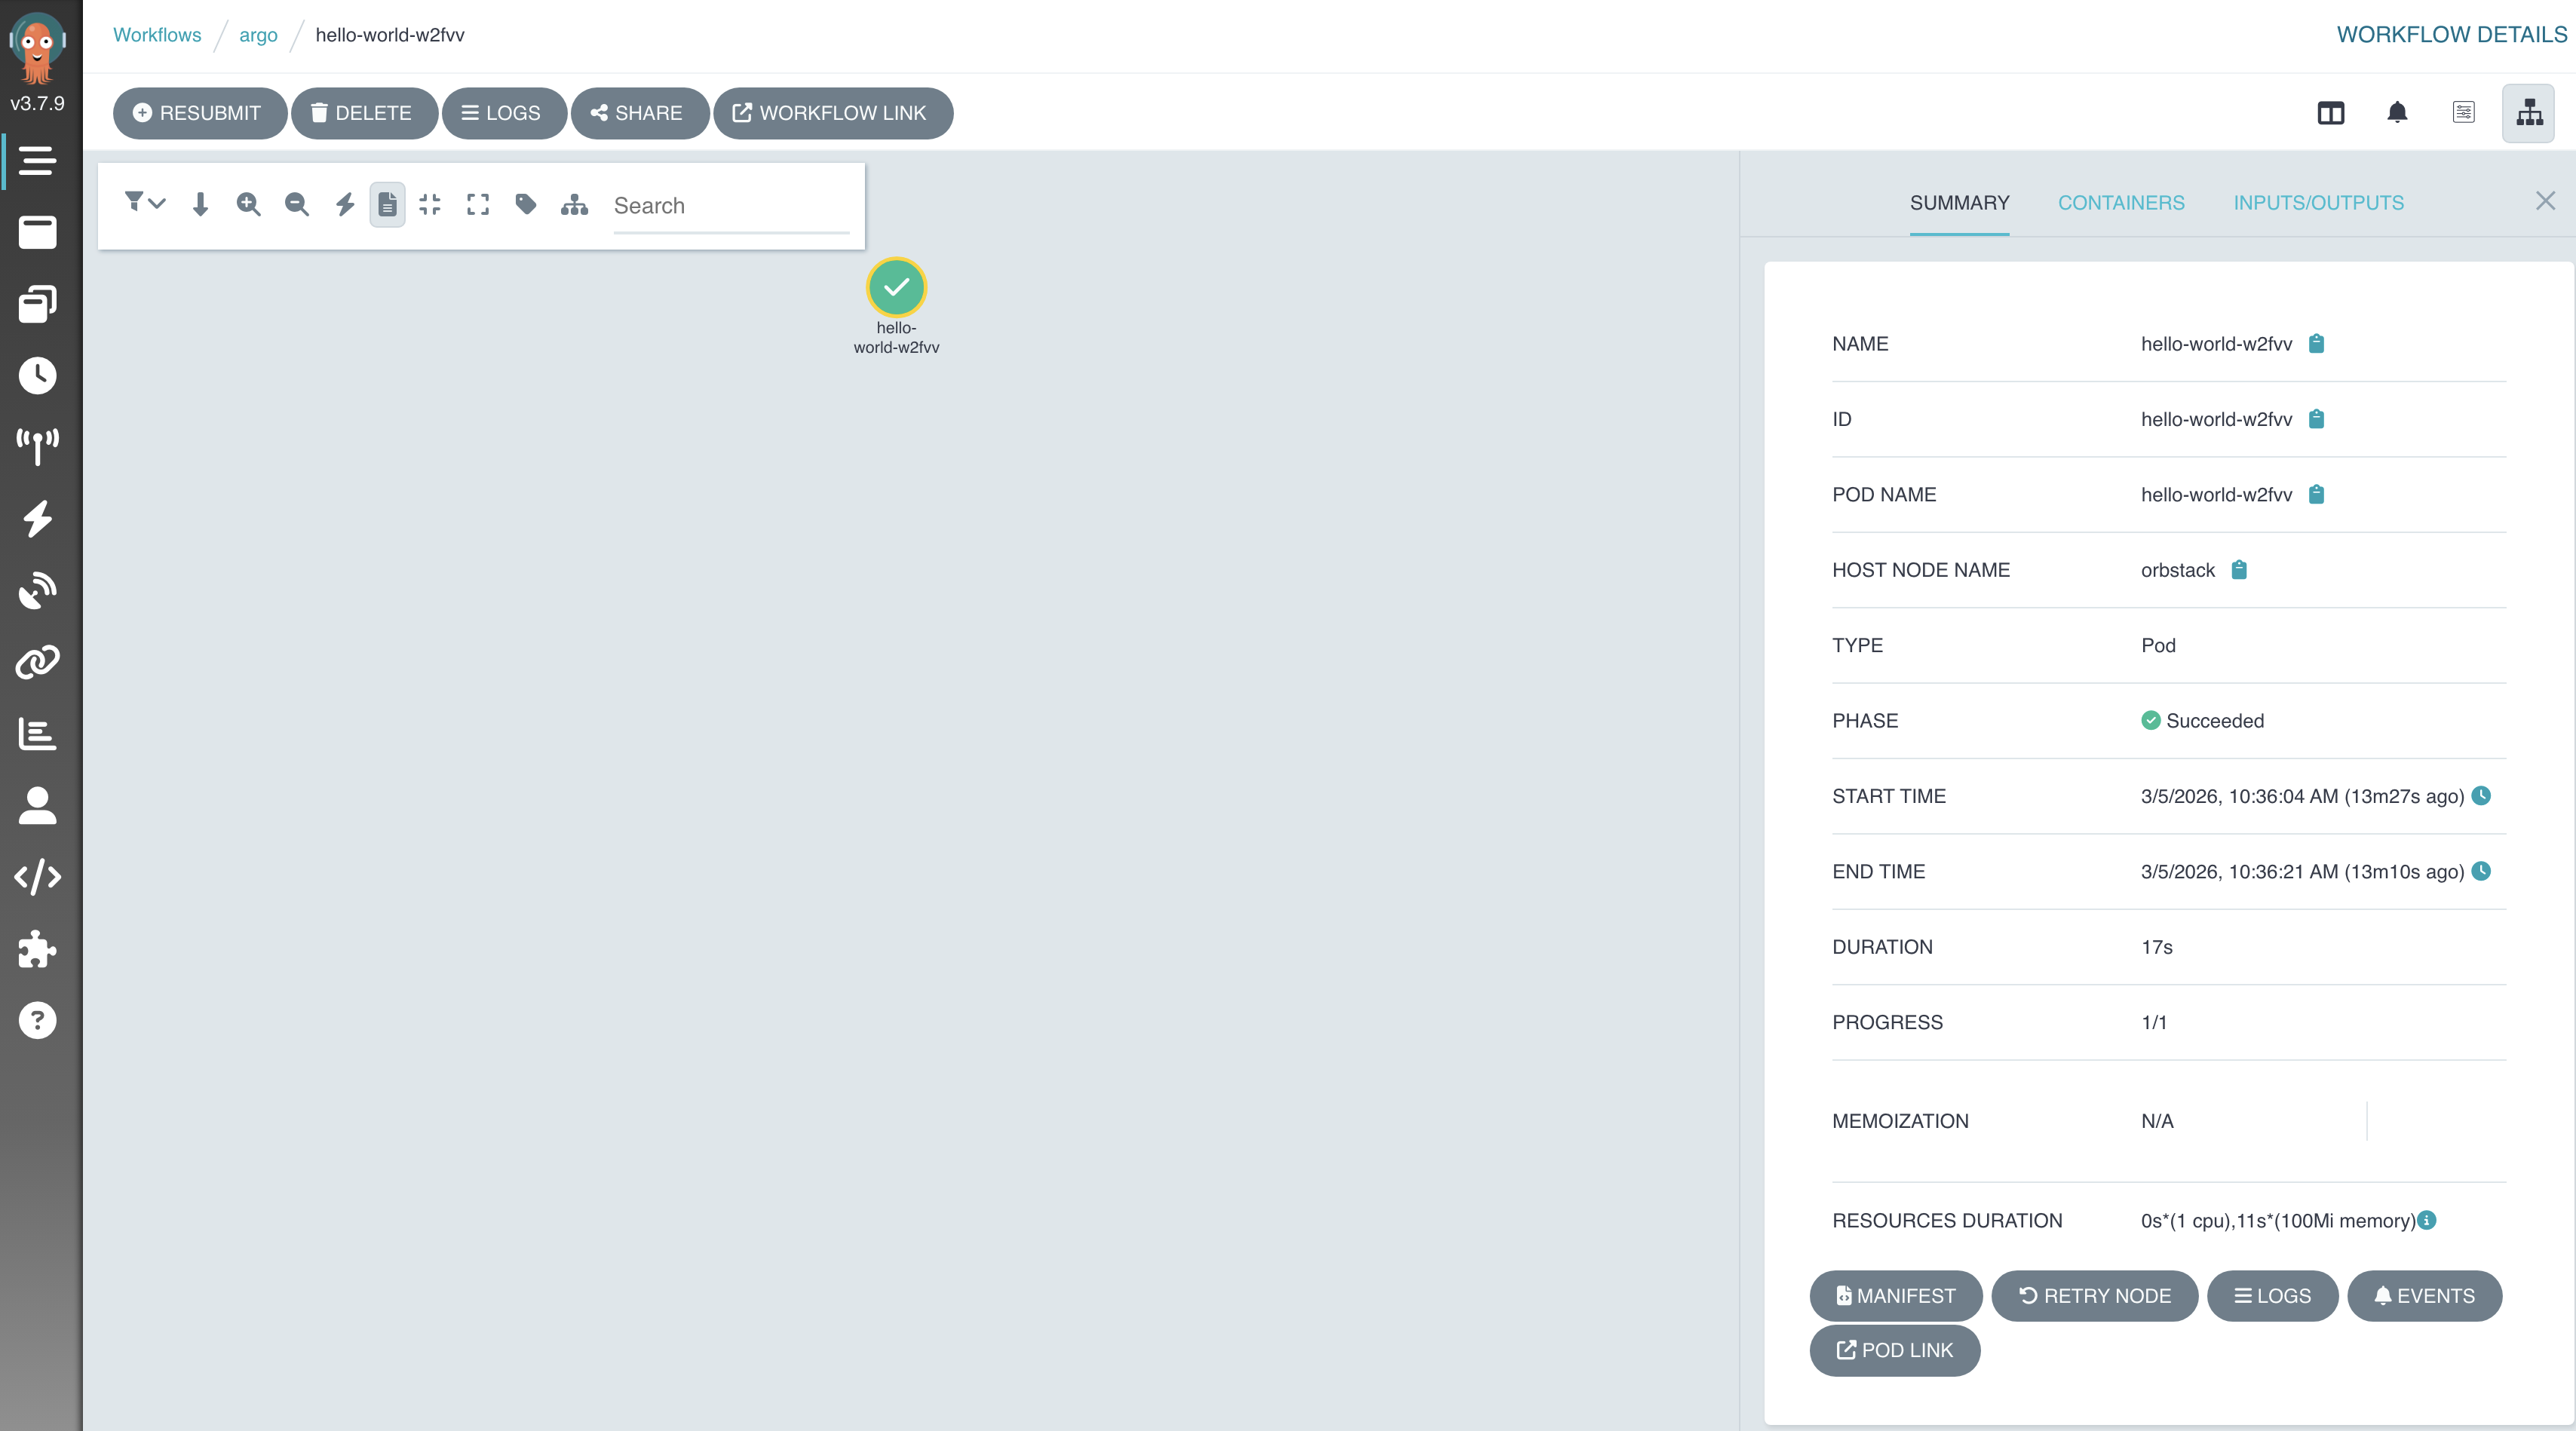Click the graph Search input field

click(731, 206)
